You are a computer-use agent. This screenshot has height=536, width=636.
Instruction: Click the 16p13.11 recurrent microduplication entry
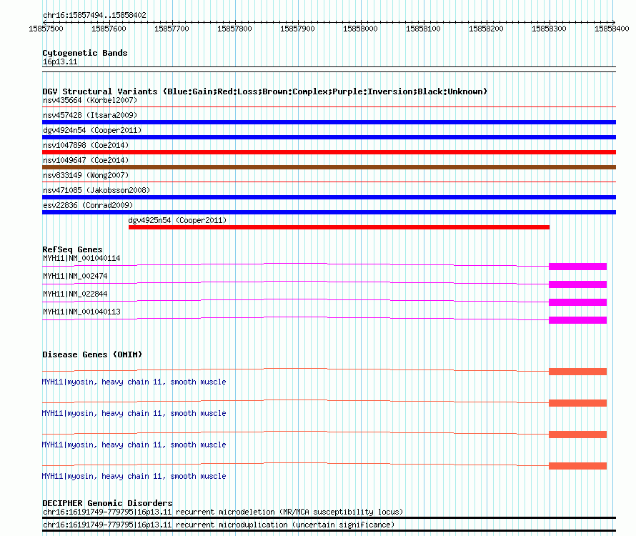tap(219, 525)
